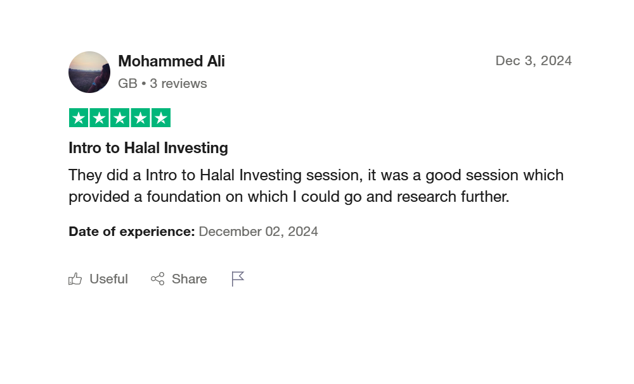The image size is (634, 384).
Task: Click the third green rating star
Action: [120, 118]
